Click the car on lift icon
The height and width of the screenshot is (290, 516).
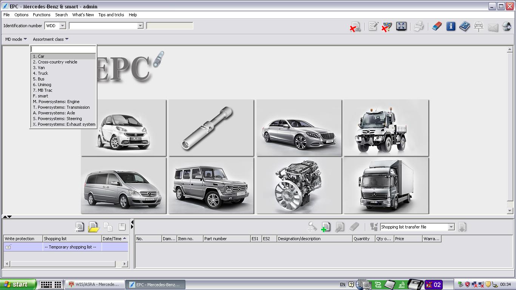(479, 26)
